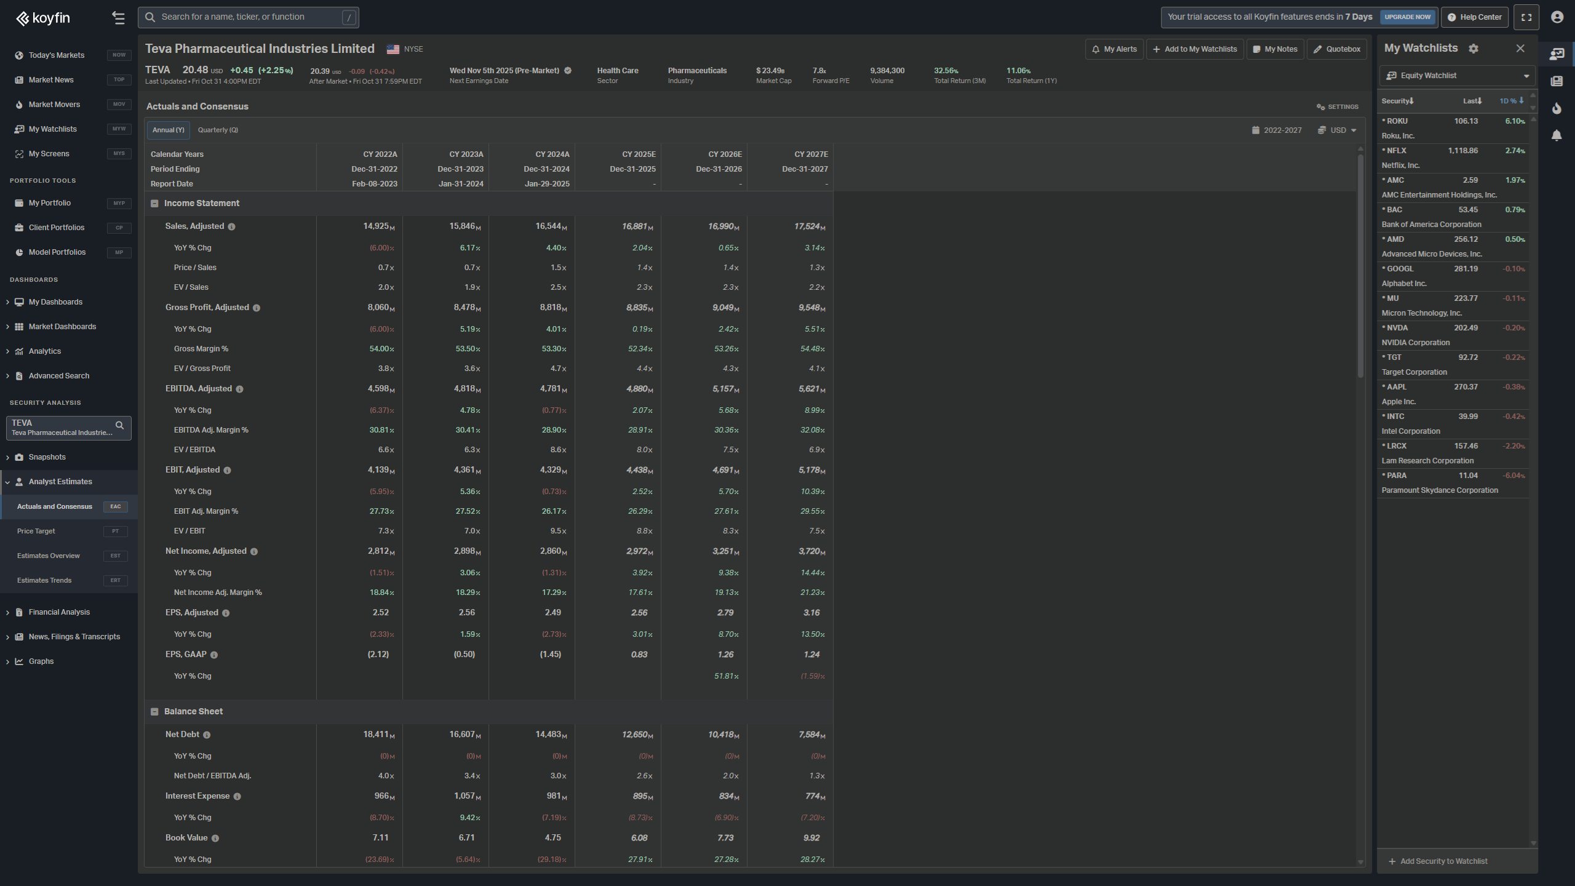Open alerts bell icon in right rail

[x=1557, y=135]
